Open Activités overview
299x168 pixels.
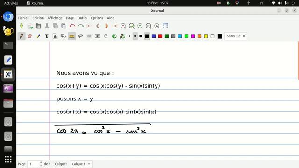click(x=11, y=3)
